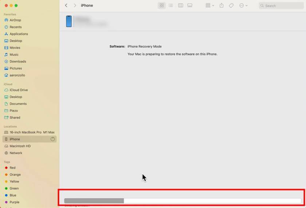Switch to list view
The width and height of the screenshot is (306, 208).
(171, 5)
